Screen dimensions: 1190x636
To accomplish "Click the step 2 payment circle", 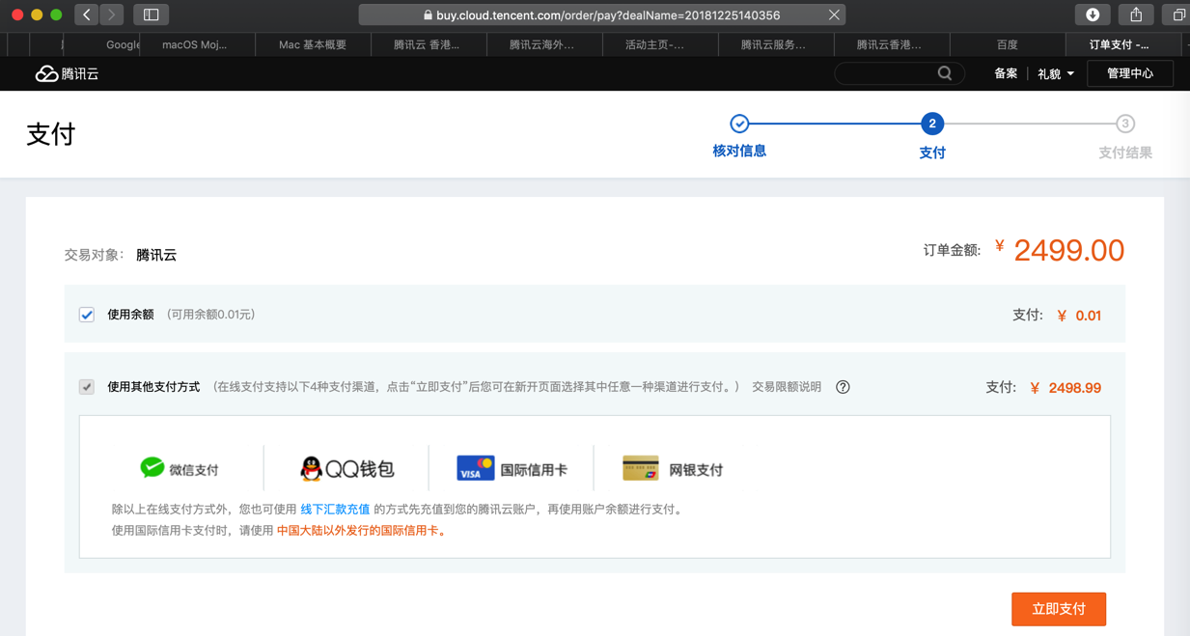I will point(932,124).
